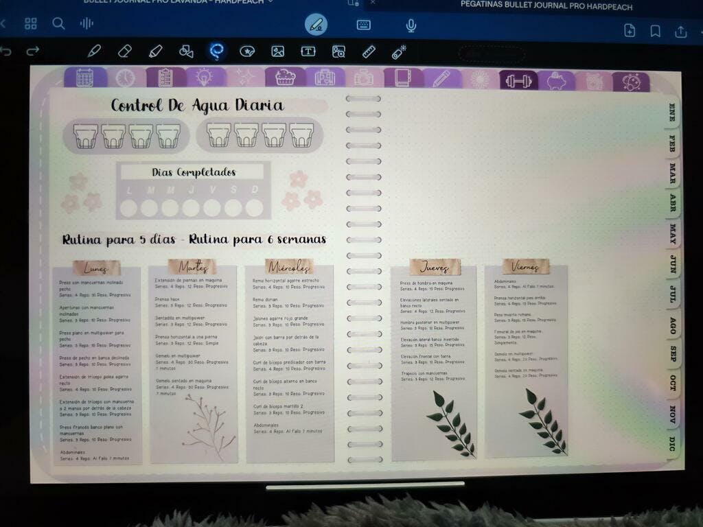Screen dimensions: 703x527
Task: Switch to the Pegatinas Bullet Journal document tab
Action: pyautogui.click(x=546, y=6)
